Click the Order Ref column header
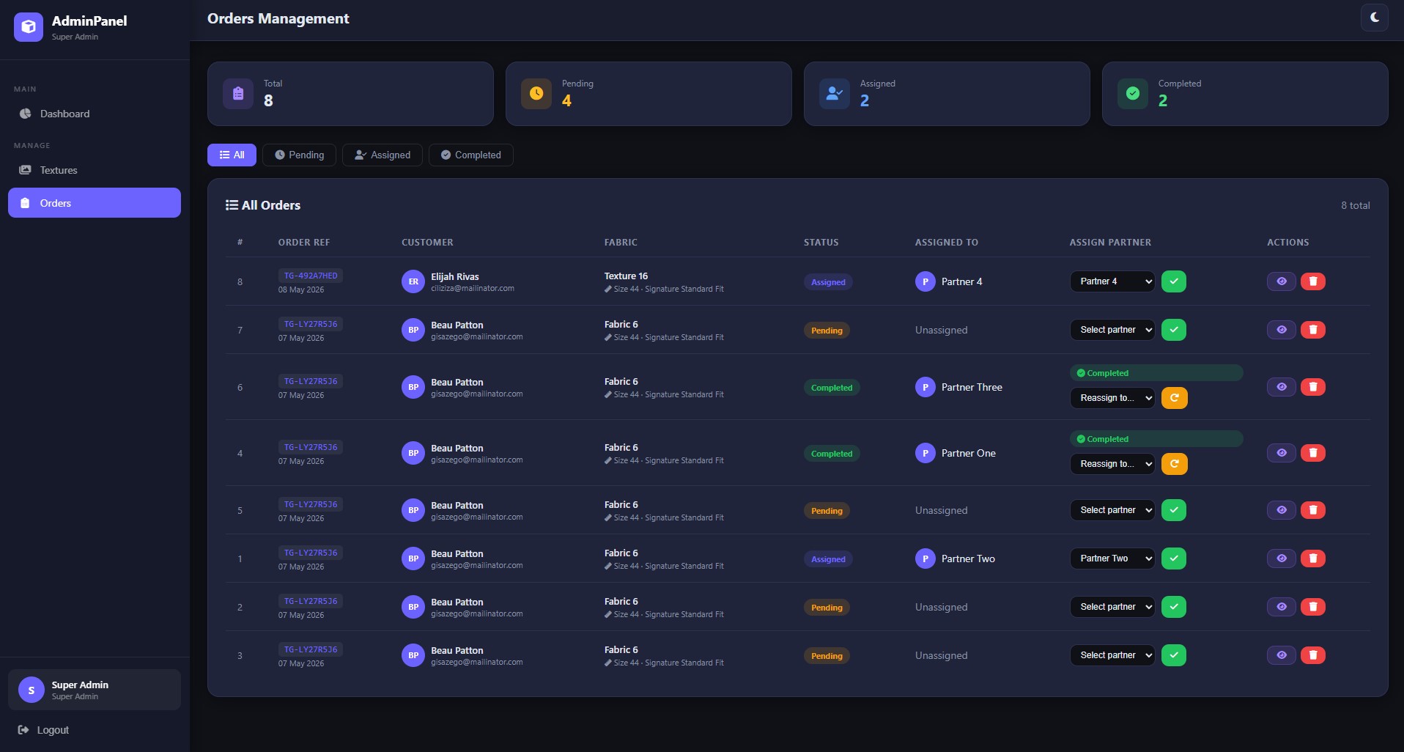Viewport: 1404px width, 752px height. 304,243
